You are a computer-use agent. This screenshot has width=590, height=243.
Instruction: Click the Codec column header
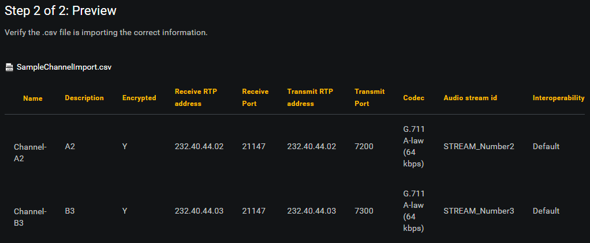pyautogui.click(x=413, y=98)
